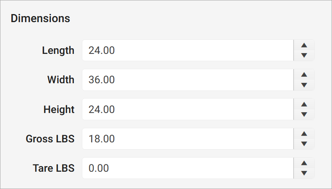
Task: Focus the Tare LBS field showing 0.00
Action: pos(187,168)
